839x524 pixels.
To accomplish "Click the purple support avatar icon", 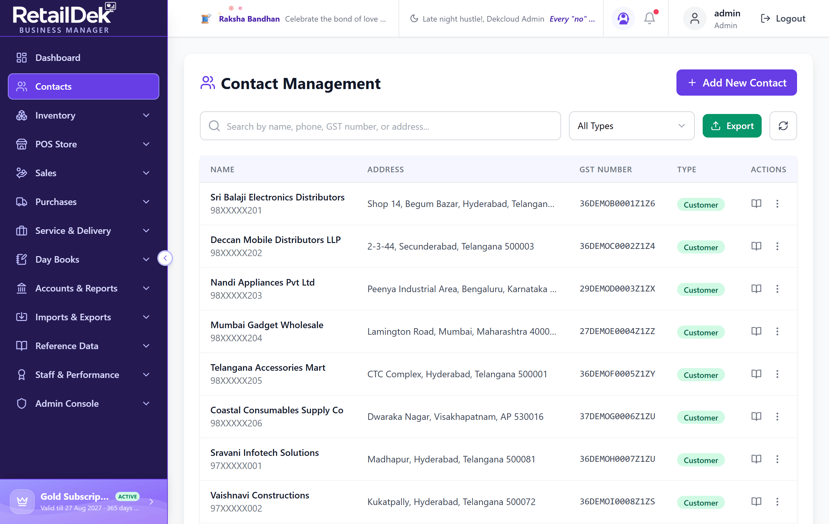I will tap(623, 18).
